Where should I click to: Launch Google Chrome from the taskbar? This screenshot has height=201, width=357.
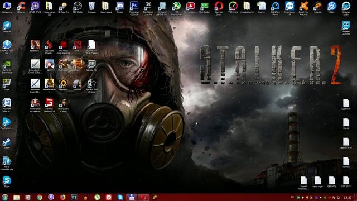40,197
